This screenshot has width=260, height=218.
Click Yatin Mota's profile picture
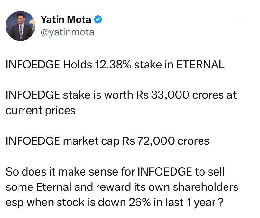pyautogui.click(x=21, y=26)
